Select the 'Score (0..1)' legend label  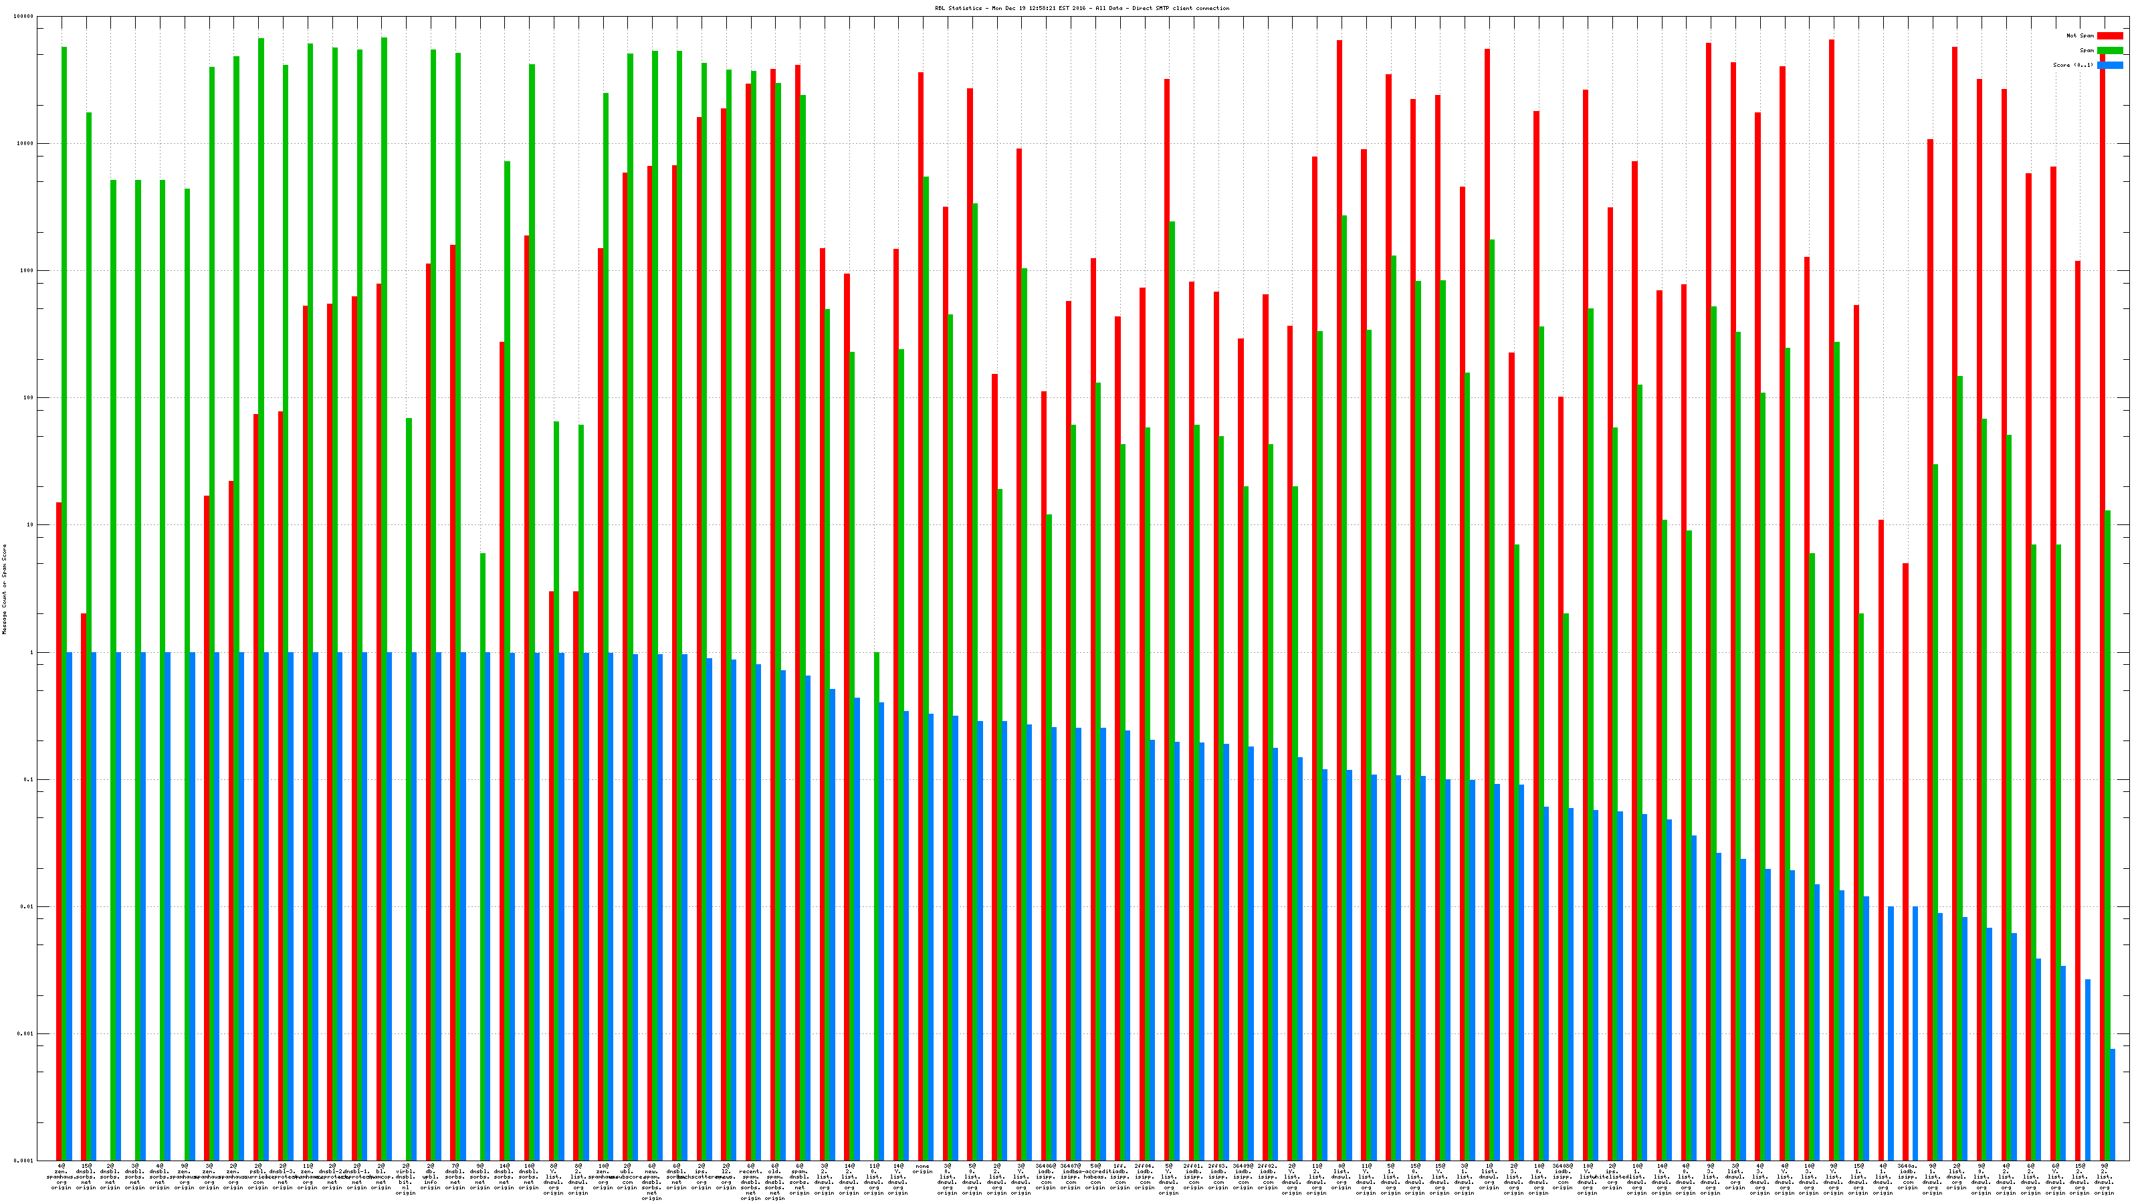click(x=2072, y=65)
